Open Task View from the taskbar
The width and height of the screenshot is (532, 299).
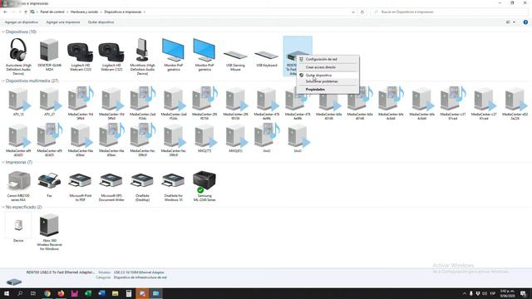point(33,293)
